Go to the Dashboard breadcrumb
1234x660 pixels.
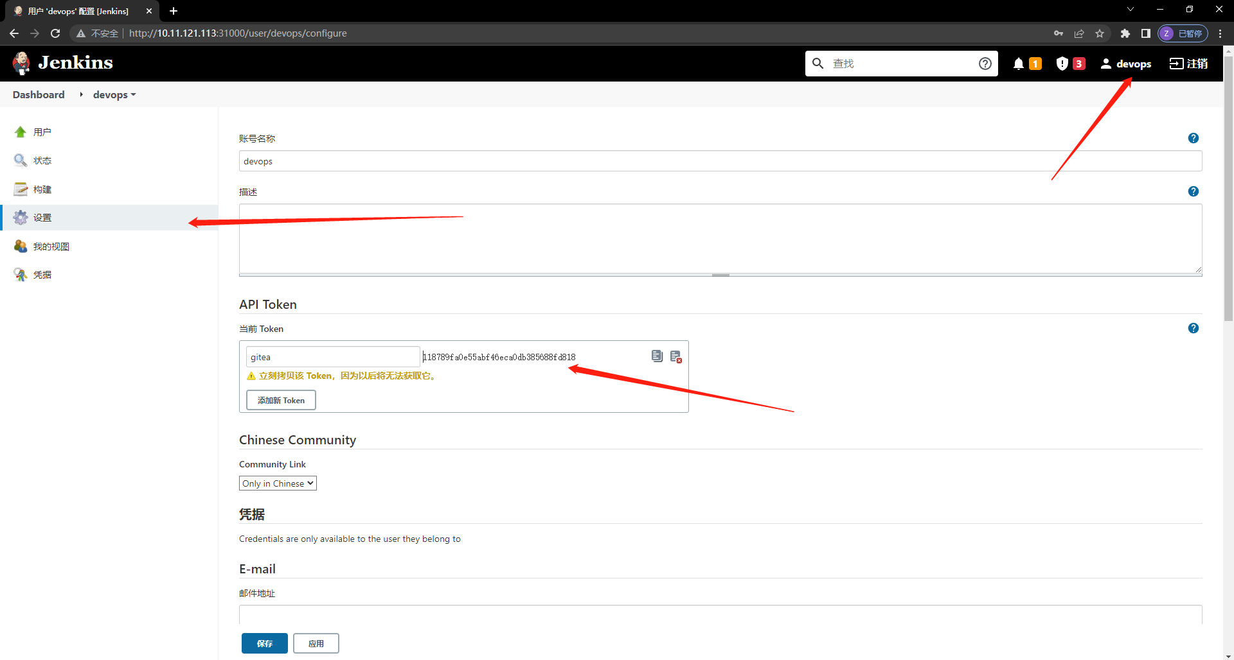click(39, 94)
